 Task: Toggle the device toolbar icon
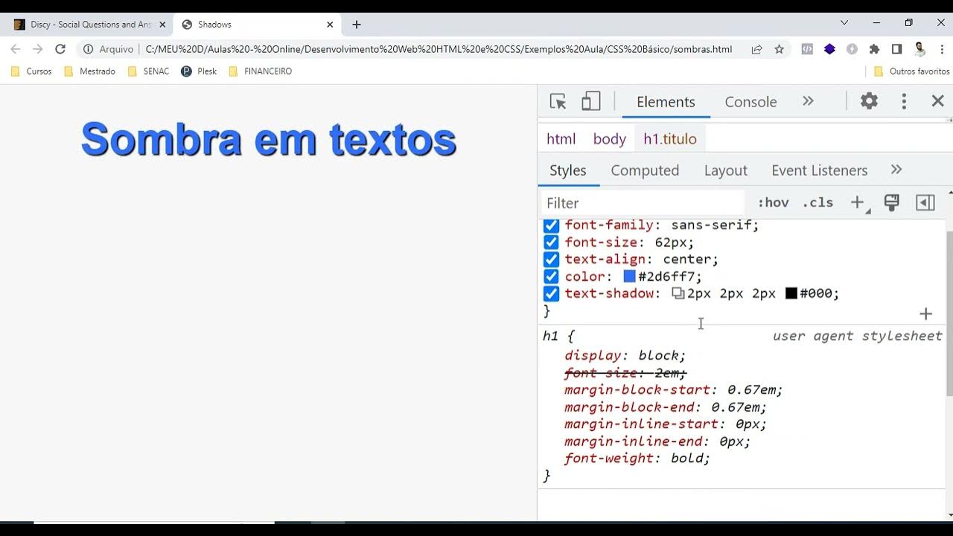pos(591,101)
